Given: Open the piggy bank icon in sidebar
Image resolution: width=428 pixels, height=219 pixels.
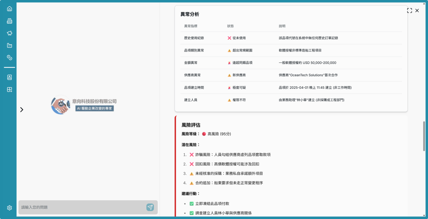Looking at the screenshot, I should coord(9,33).
